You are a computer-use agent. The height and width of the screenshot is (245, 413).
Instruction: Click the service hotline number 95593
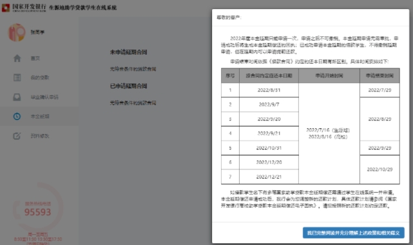tap(37, 212)
